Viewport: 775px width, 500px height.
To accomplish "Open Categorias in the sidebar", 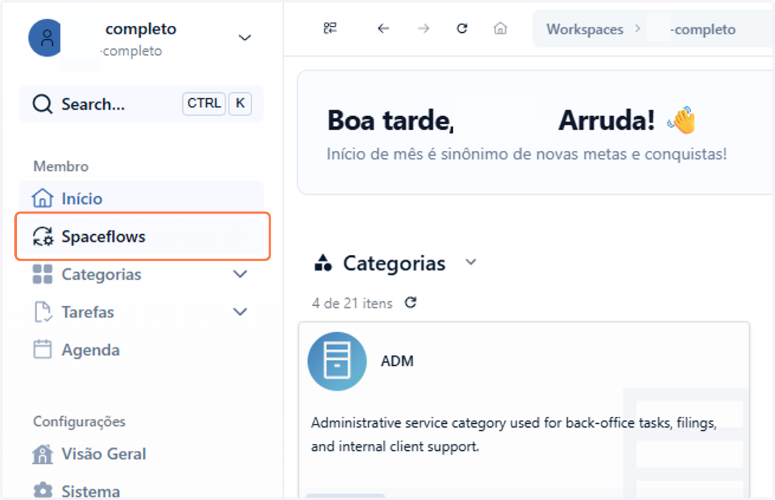I will (x=141, y=274).
